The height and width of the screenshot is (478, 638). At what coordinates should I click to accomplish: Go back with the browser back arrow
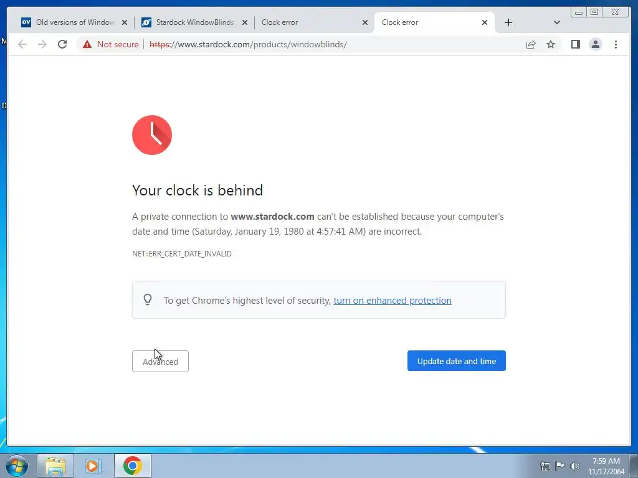22,44
